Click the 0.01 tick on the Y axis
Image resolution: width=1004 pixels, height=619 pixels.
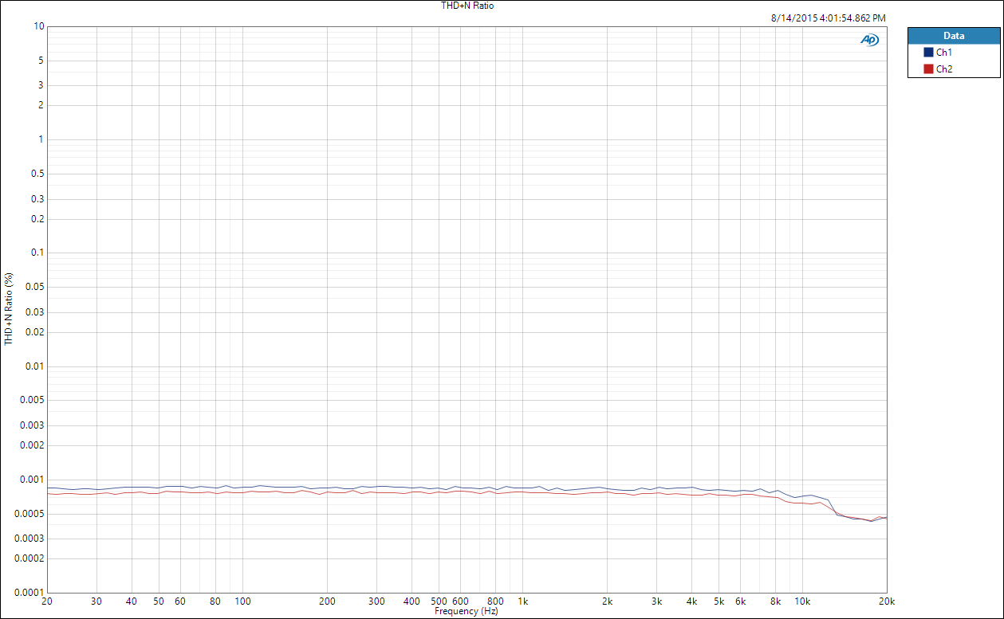click(x=34, y=366)
